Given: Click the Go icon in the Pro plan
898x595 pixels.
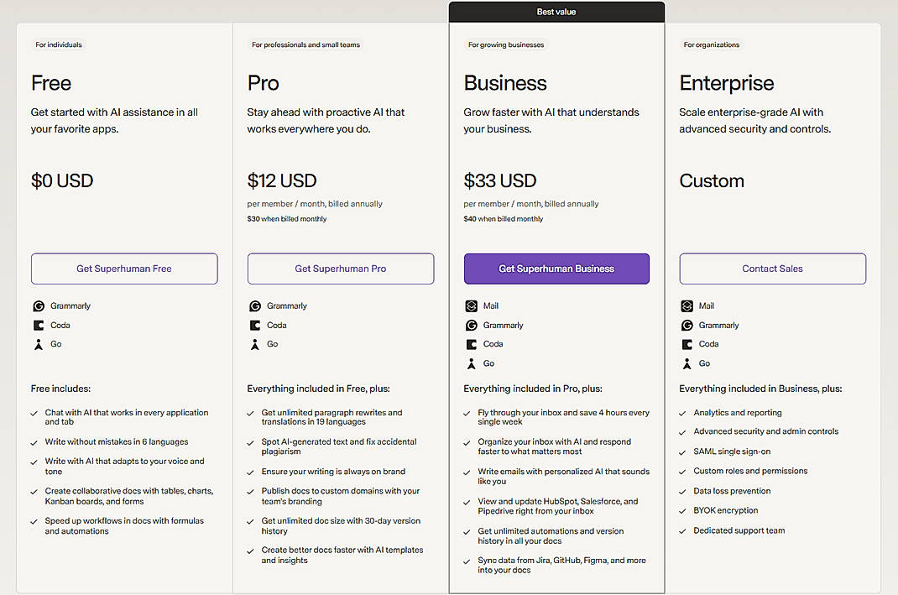Looking at the screenshot, I should click(255, 344).
